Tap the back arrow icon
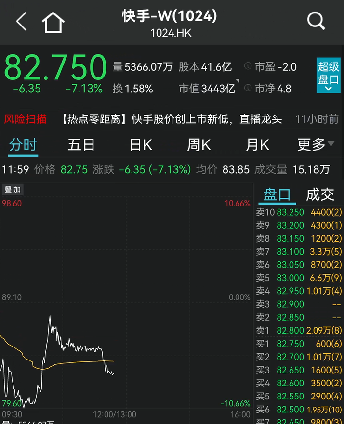The image size is (344, 424). pos(22,22)
